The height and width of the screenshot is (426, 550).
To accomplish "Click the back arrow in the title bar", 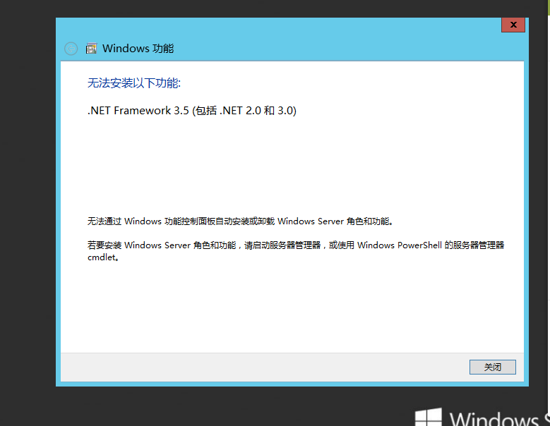I will (x=71, y=49).
